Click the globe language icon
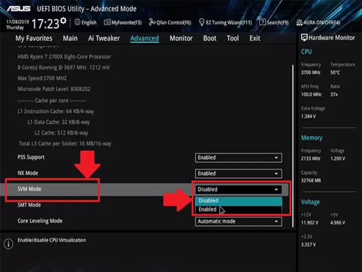Screen dimensions: 362x272 77,22
